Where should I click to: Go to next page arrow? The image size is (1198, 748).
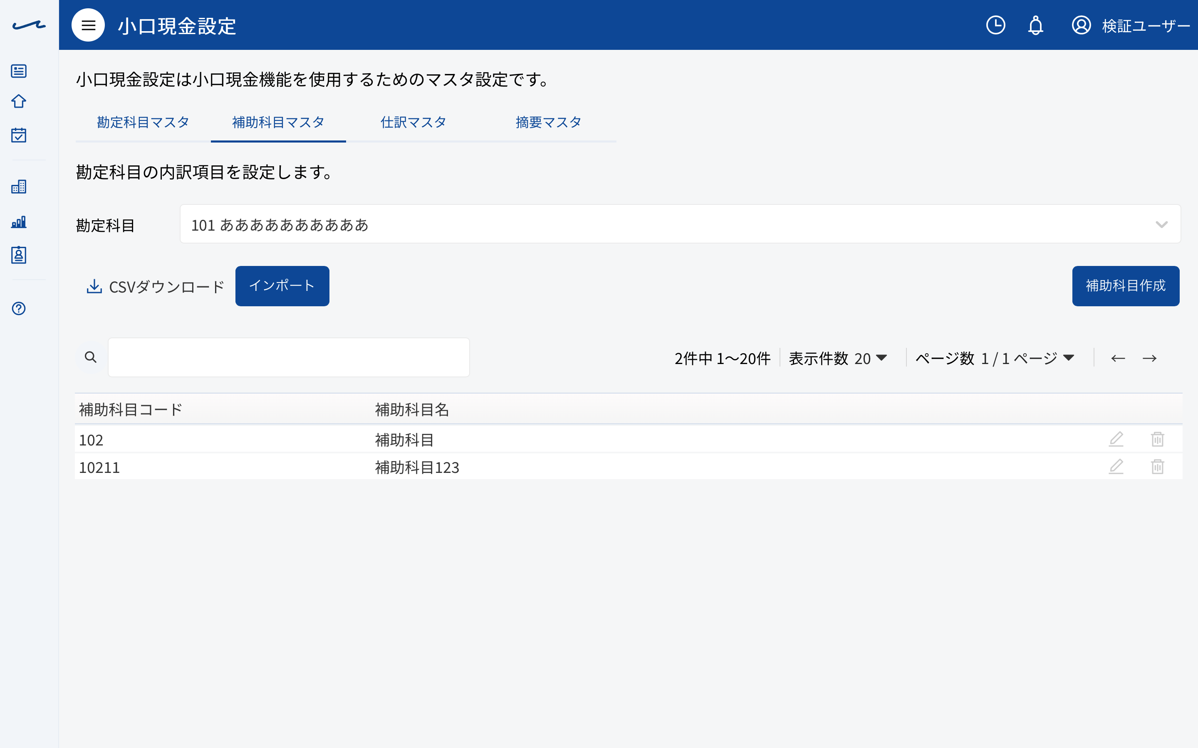[x=1149, y=358]
